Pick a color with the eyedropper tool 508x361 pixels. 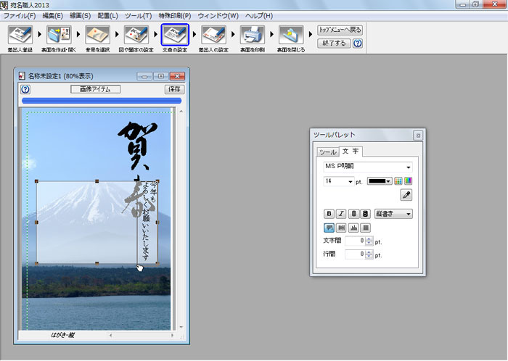(x=406, y=195)
